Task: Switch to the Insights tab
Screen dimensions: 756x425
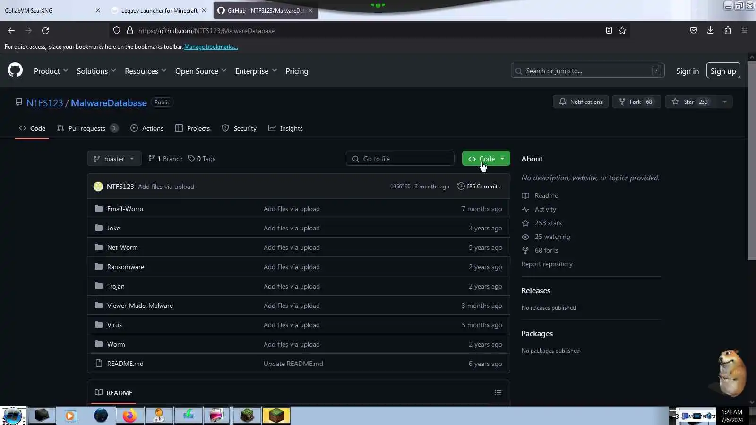Action: pos(285,128)
